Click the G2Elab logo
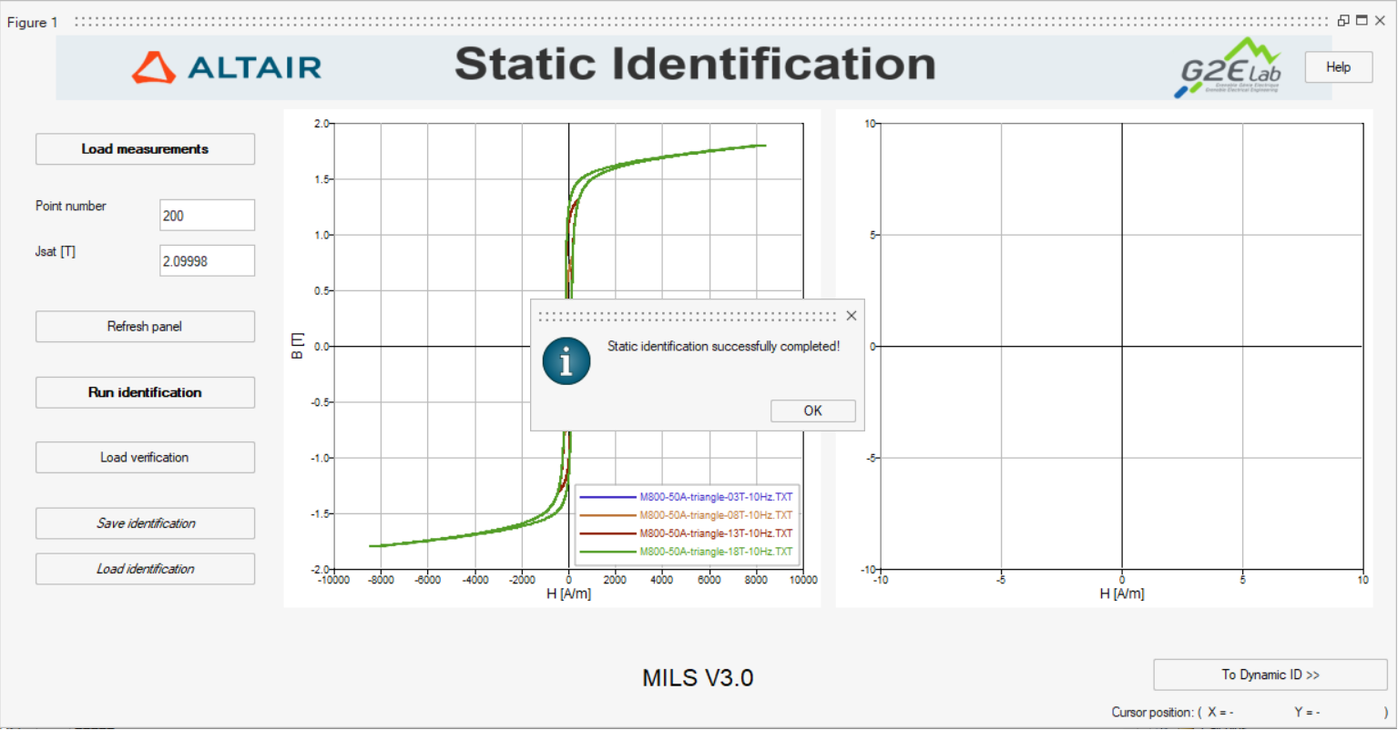 coord(1230,68)
